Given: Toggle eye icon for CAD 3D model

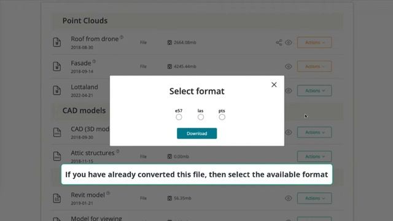Looking at the screenshot, I should [x=288, y=133].
